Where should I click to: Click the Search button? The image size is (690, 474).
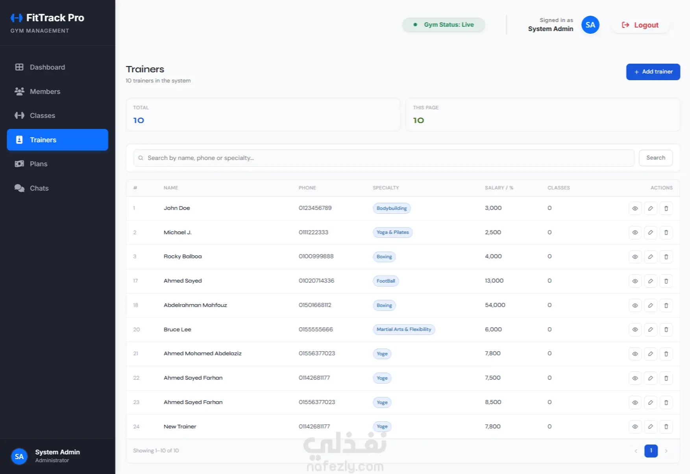pos(656,158)
